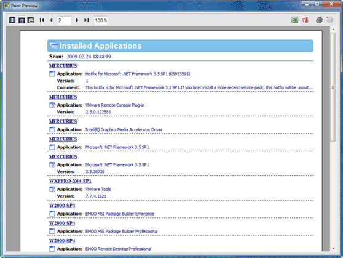This screenshot has height=258, width=343.
Task: Click icon beside unversioned Microsoft .NET Framework 3.5 SP1
Action: click(x=52, y=147)
